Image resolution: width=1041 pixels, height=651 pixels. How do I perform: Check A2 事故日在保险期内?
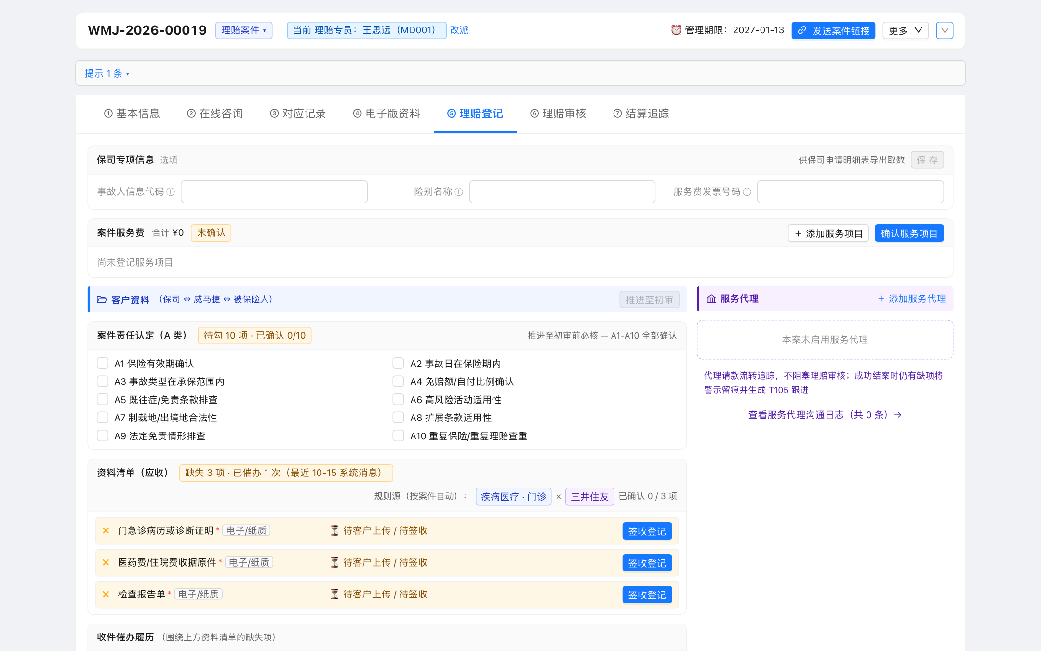point(398,363)
